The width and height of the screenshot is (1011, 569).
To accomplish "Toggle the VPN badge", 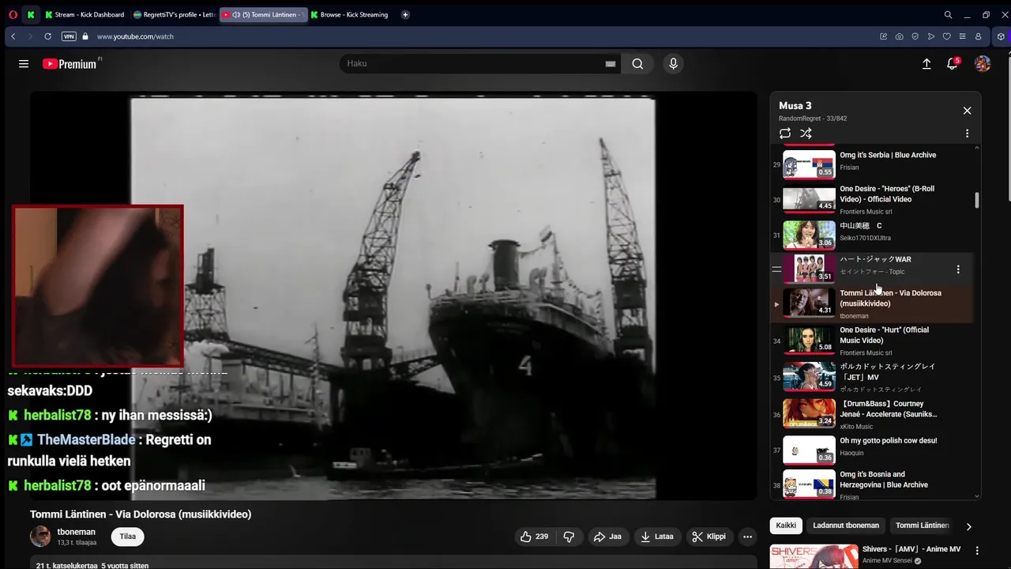I will pos(69,36).
